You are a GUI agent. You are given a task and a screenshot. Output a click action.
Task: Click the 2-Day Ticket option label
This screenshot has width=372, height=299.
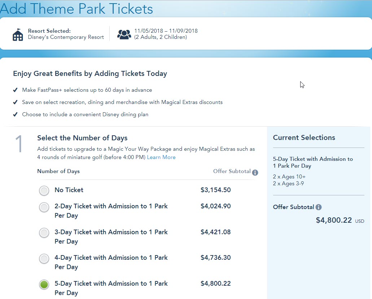(111, 211)
